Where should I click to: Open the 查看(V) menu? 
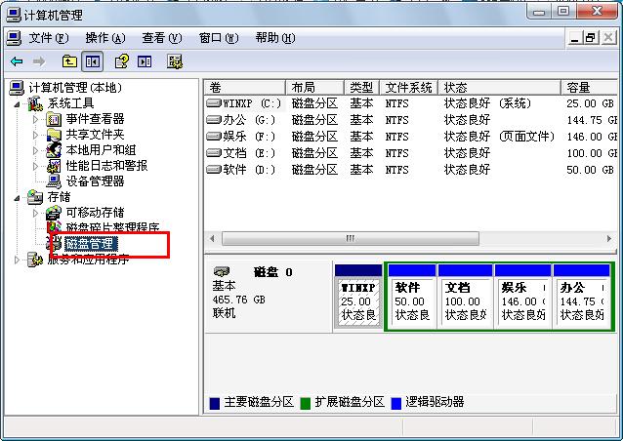tap(161, 38)
